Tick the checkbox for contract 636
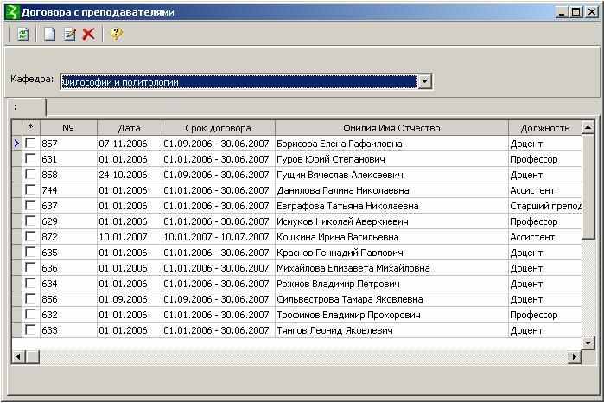 (30, 267)
